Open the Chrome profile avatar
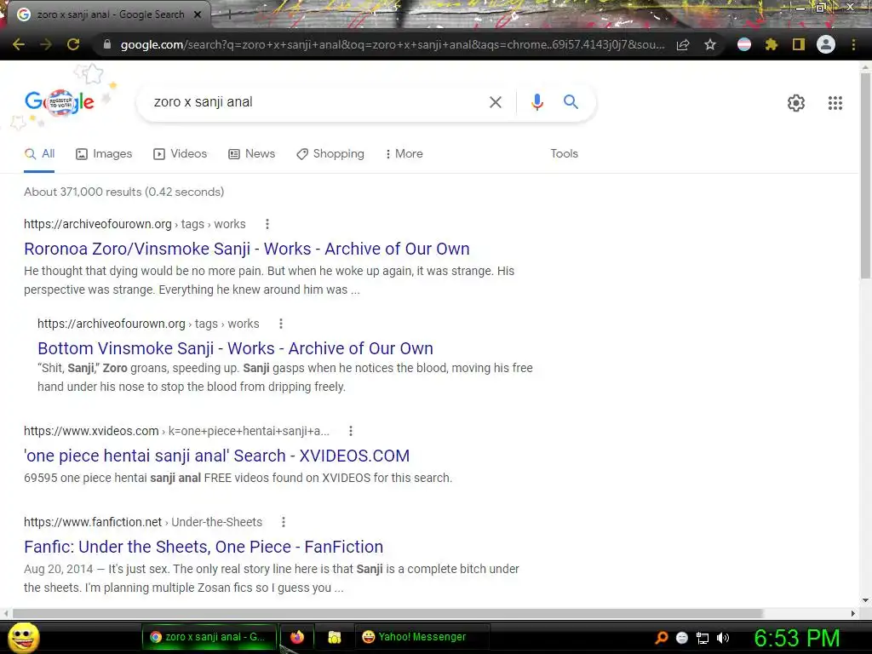The width and height of the screenshot is (872, 654). [826, 44]
